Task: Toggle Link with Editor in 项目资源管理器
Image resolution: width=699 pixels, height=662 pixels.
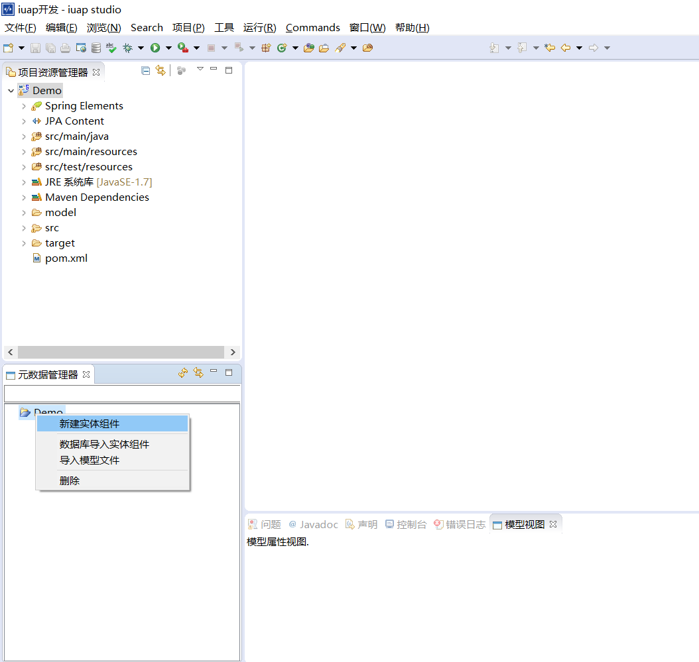Action: click(x=160, y=70)
